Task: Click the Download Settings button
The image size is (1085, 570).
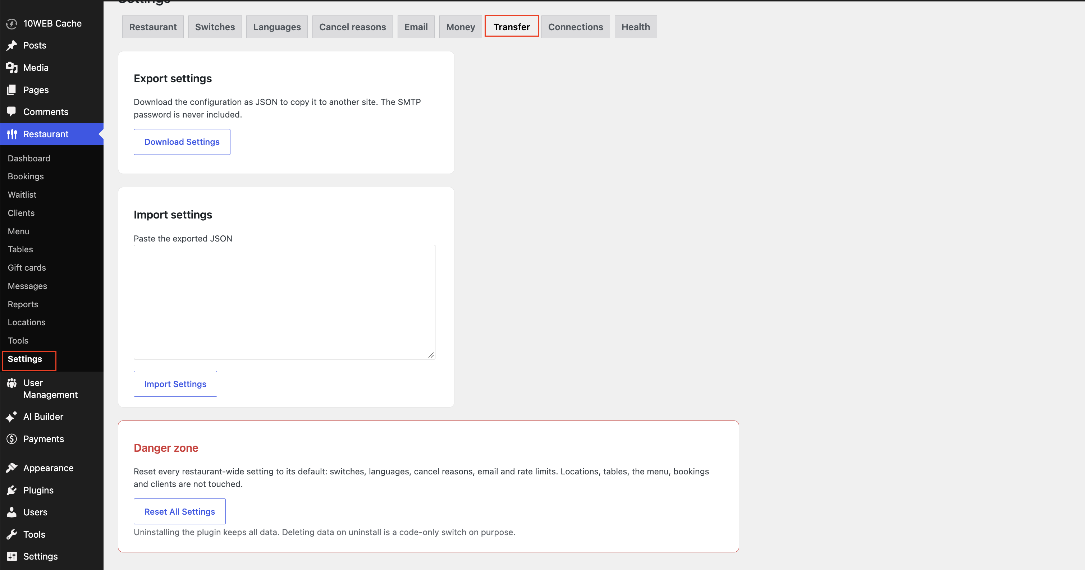Action: 182,142
